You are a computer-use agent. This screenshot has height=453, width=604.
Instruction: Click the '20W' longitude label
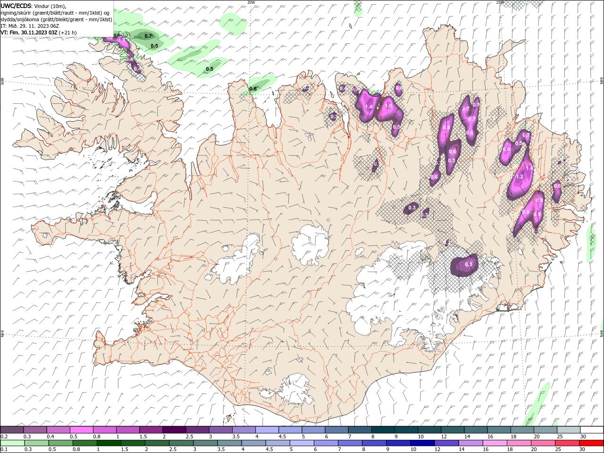(x=252, y=2)
